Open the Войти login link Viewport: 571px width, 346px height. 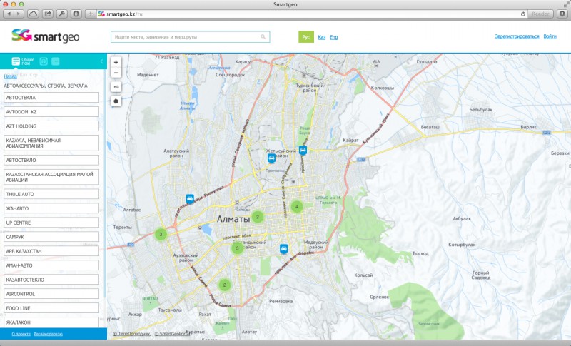550,36
